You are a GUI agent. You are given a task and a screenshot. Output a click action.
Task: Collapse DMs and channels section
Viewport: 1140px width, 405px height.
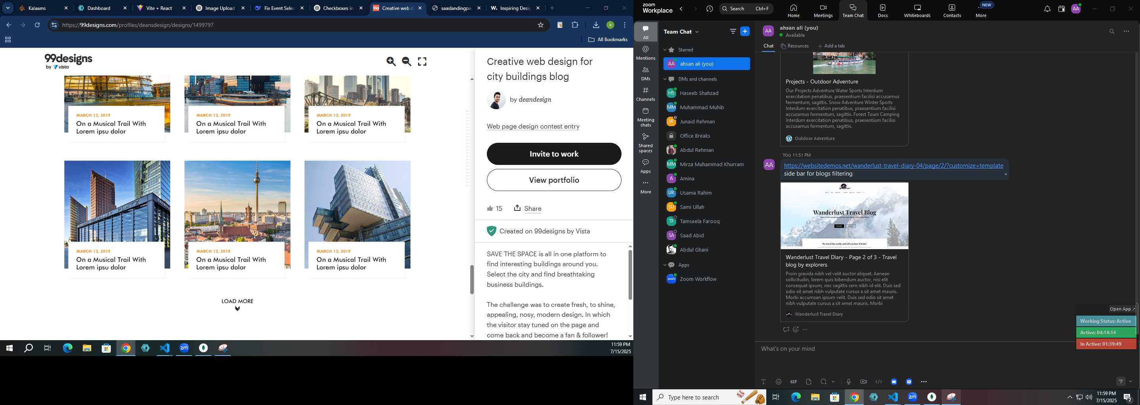pos(665,79)
